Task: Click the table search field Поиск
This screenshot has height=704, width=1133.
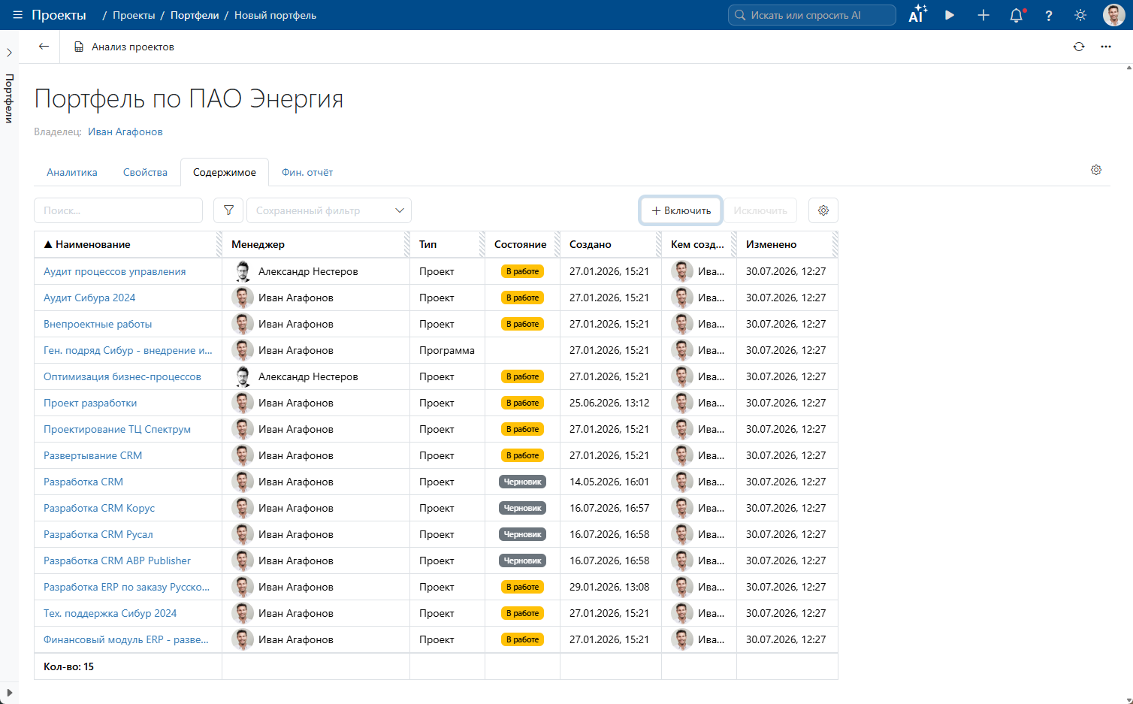Action: [x=119, y=210]
